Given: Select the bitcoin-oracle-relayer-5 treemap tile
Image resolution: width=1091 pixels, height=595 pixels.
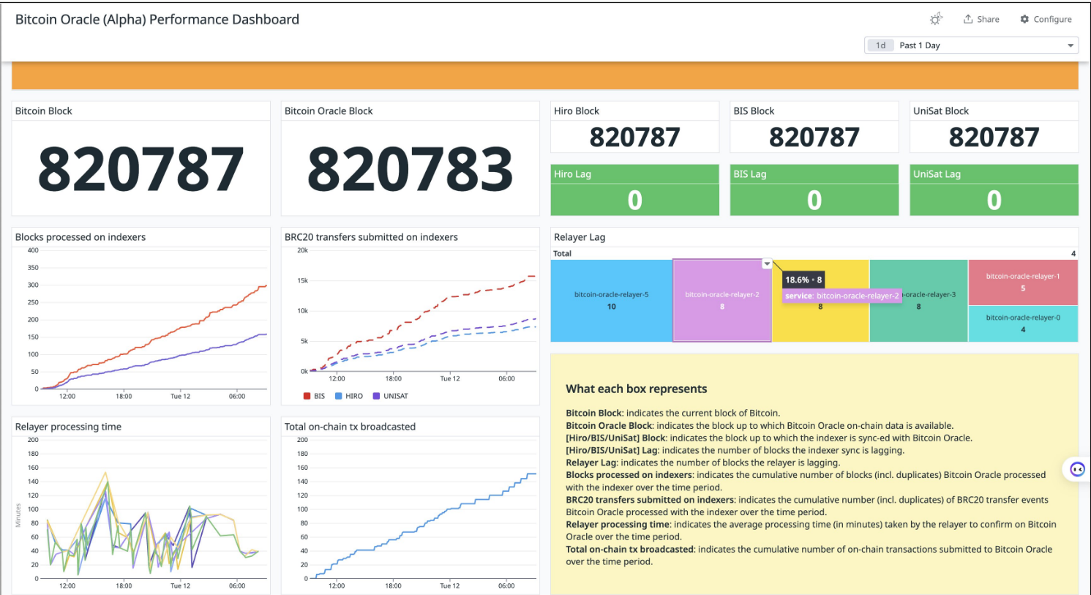Looking at the screenshot, I should click(611, 301).
